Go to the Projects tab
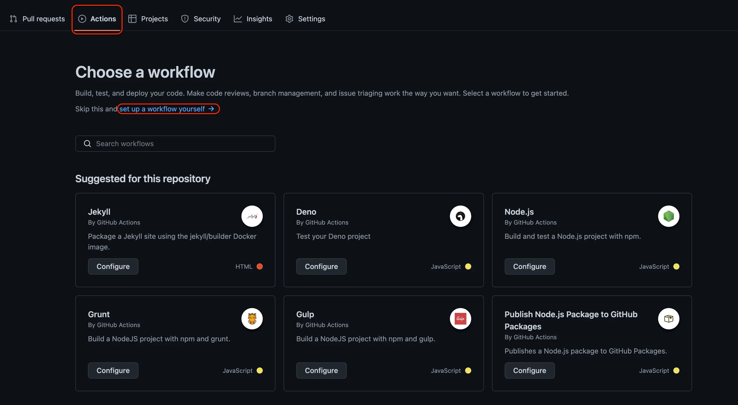 coord(148,19)
